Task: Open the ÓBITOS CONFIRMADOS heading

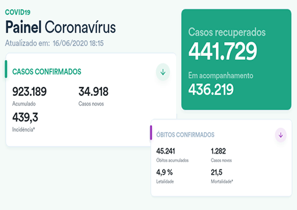Action: [x=185, y=134]
